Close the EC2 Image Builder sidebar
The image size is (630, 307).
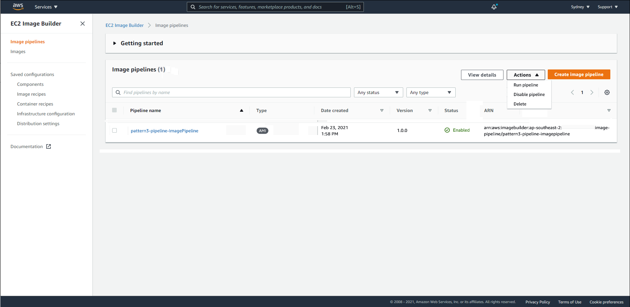[83, 24]
